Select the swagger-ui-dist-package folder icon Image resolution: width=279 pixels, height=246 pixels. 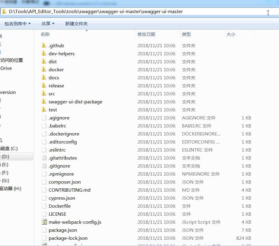(44, 102)
